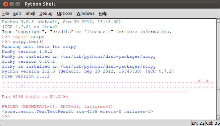The width and height of the screenshot is (220, 126).
Task: Click the 'Ran 4138 tests' output line
Action: click(x=35, y=97)
